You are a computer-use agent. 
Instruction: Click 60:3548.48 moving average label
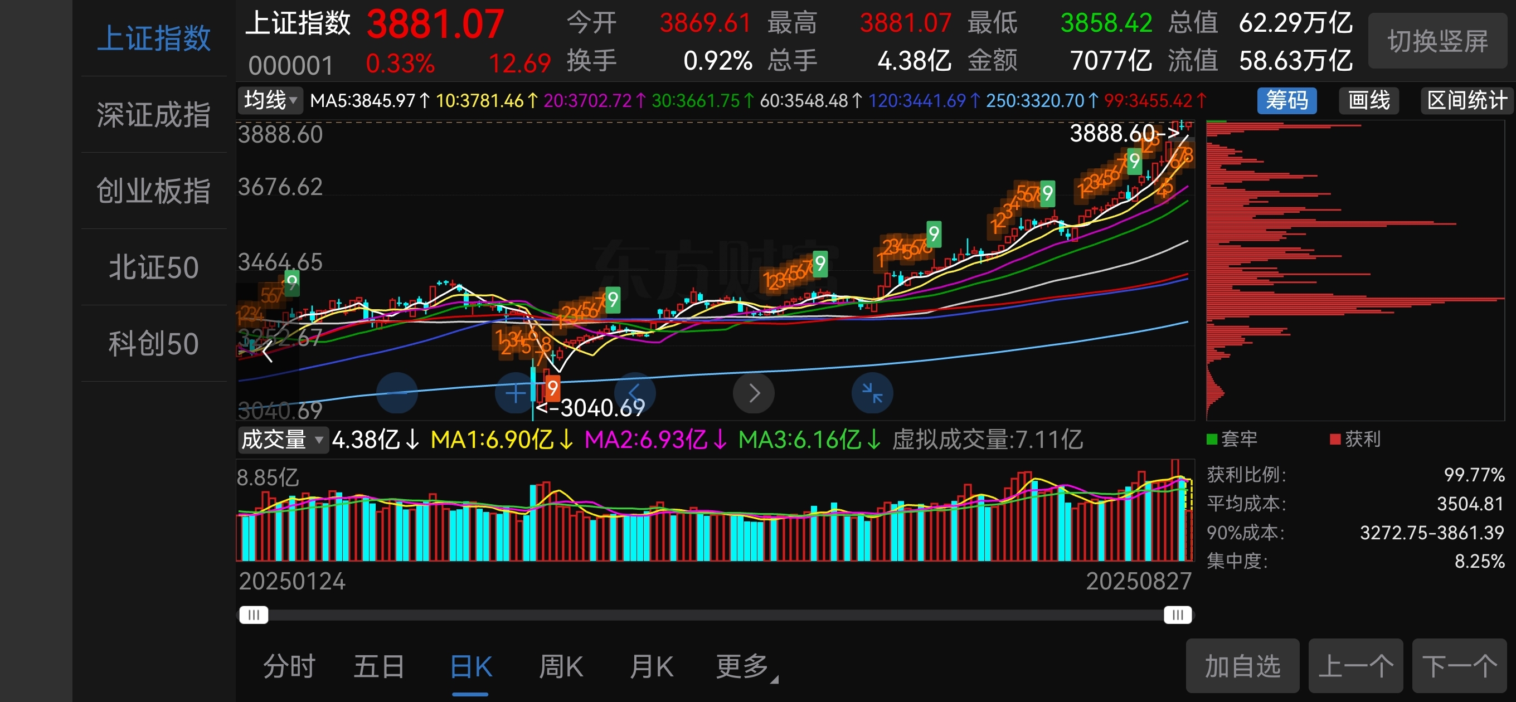(811, 101)
